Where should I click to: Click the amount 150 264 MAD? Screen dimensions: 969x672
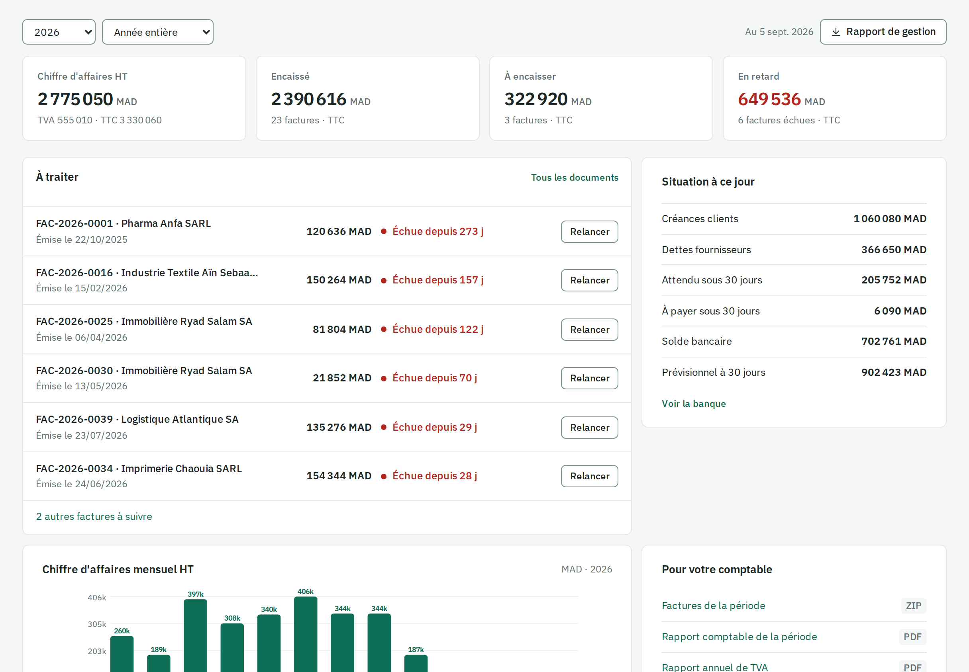click(339, 280)
